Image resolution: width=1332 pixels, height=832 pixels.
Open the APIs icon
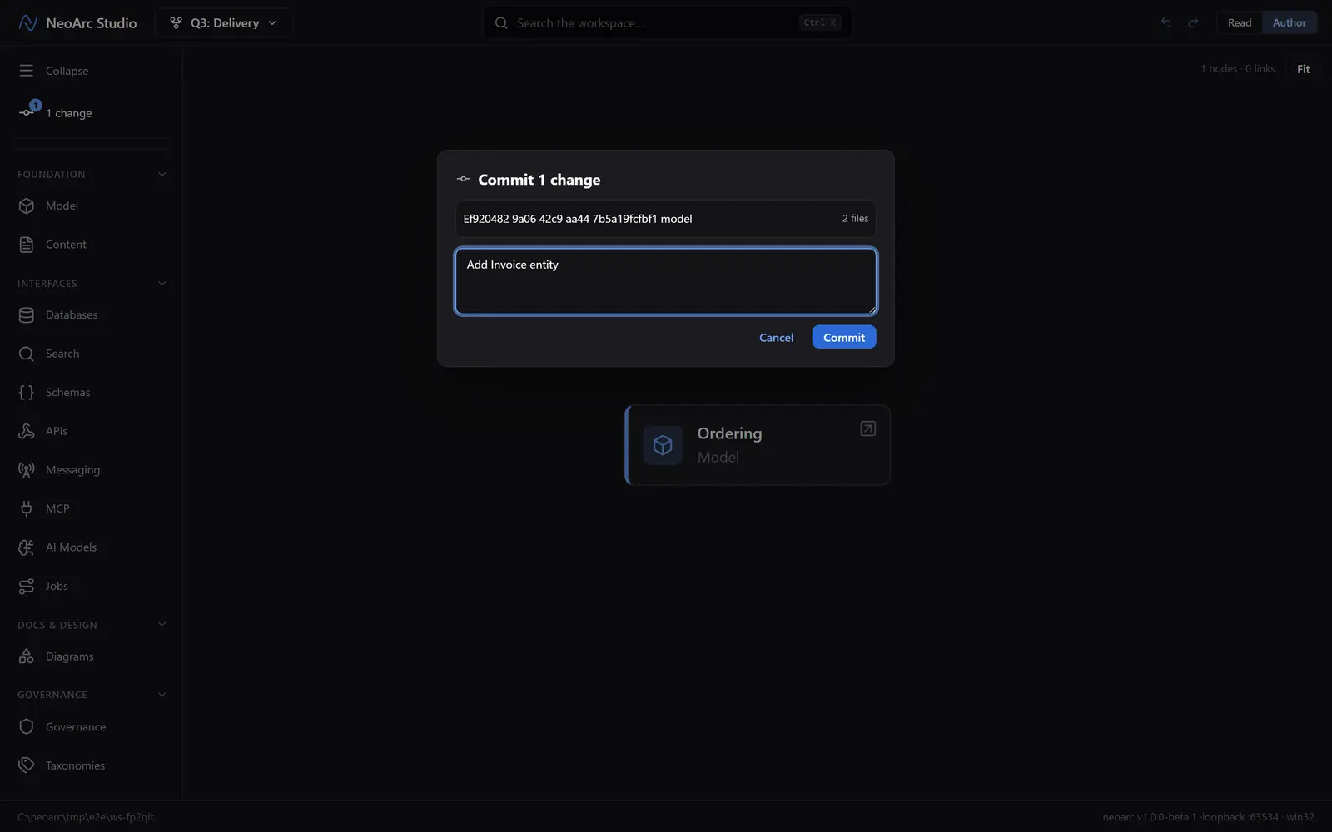27,431
